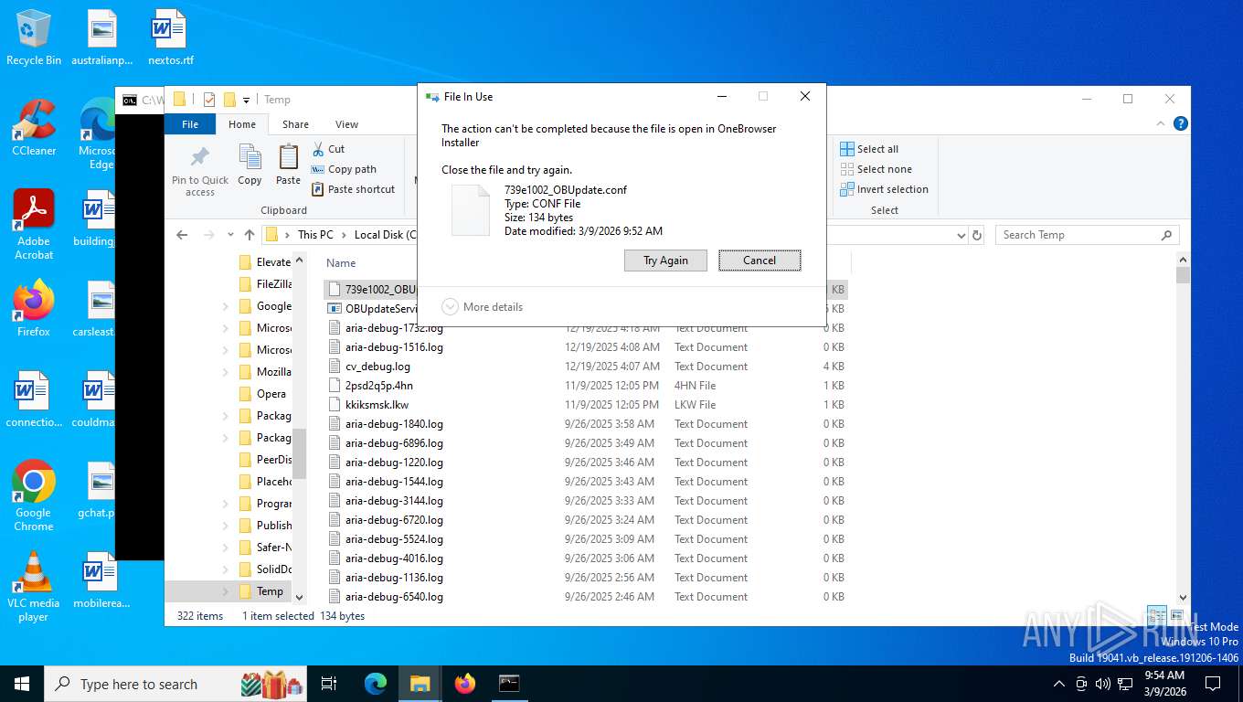The height and width of the screenshot is (702, 1243).
Task: Open Adobe Acrobat desktop shortcut
Action: coord(34,225)
